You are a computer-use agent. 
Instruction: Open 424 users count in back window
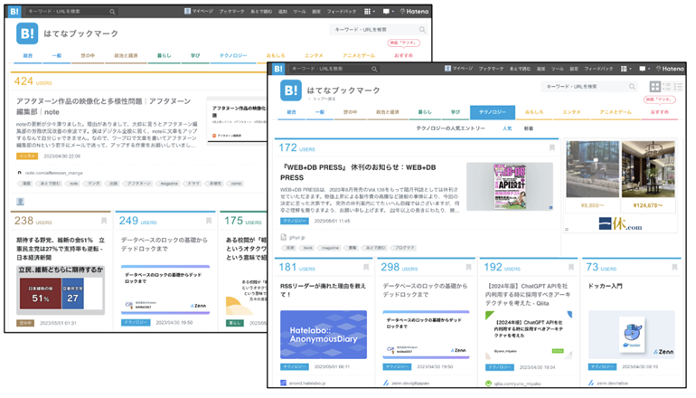click(33, 81)
